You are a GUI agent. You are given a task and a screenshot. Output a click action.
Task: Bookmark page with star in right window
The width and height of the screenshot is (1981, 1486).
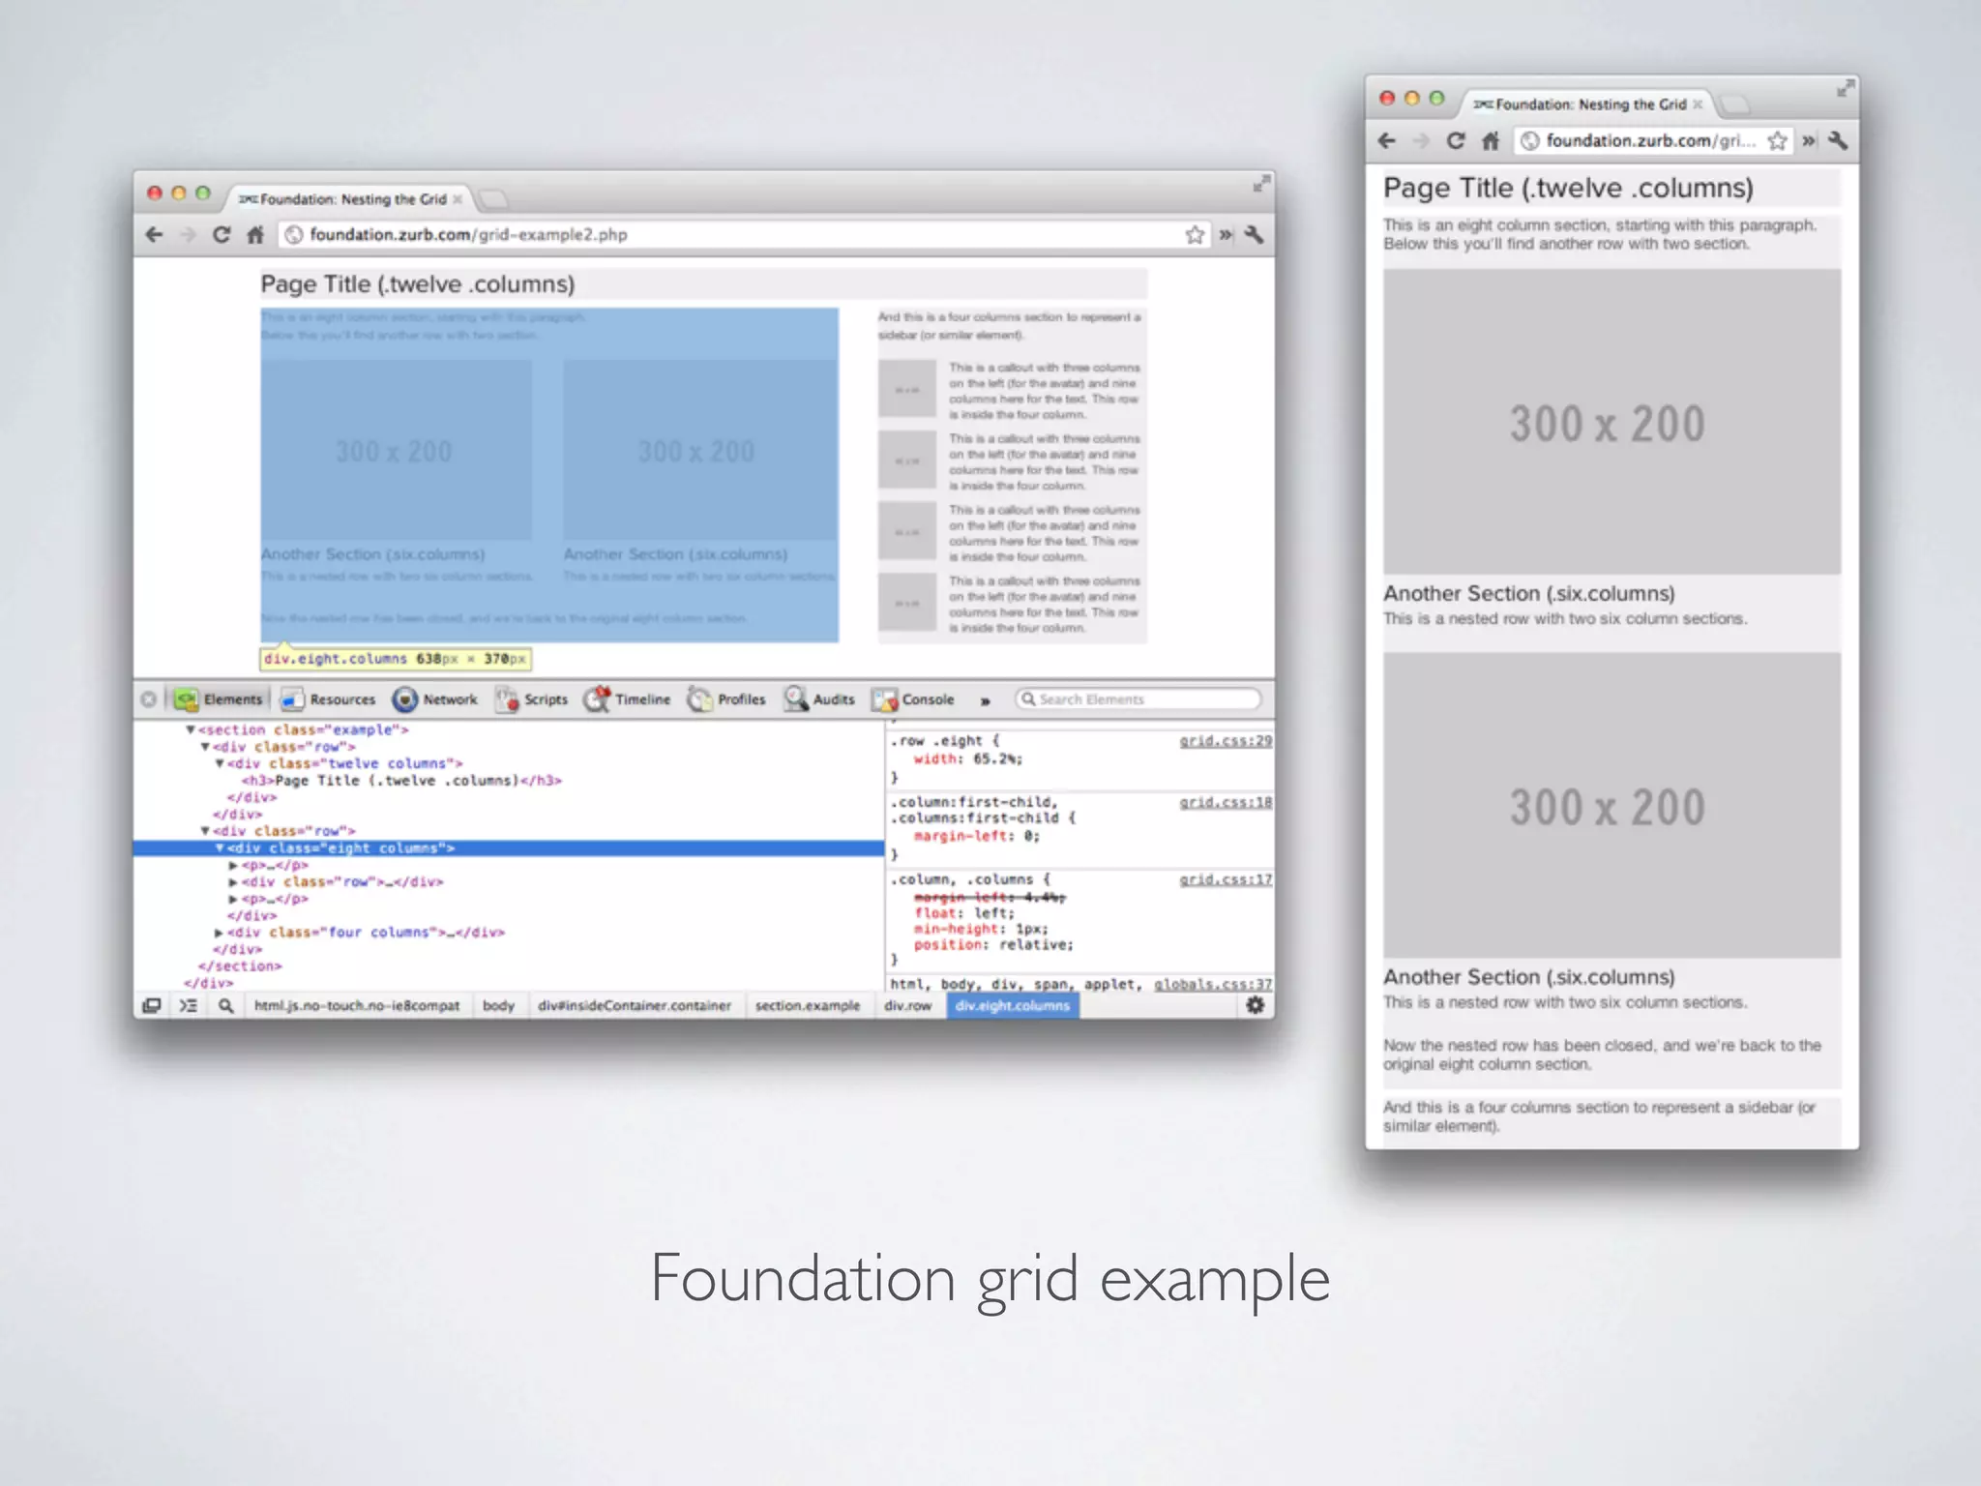point(1778,141)
